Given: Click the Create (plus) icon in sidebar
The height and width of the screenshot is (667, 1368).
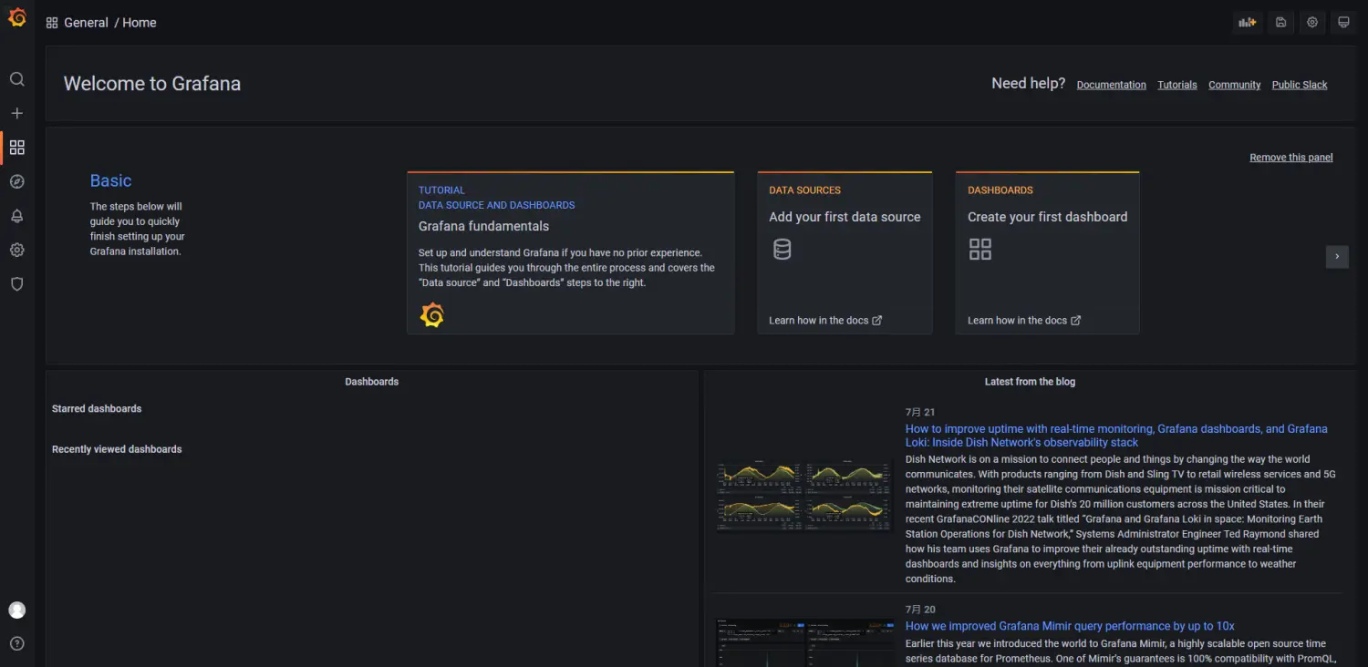Looking at the screenshot, I should 16,113.
